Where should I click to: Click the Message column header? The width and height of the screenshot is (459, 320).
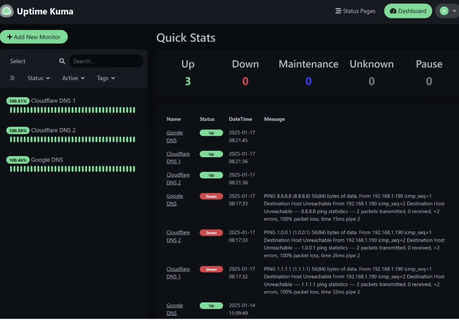(274, 119)
